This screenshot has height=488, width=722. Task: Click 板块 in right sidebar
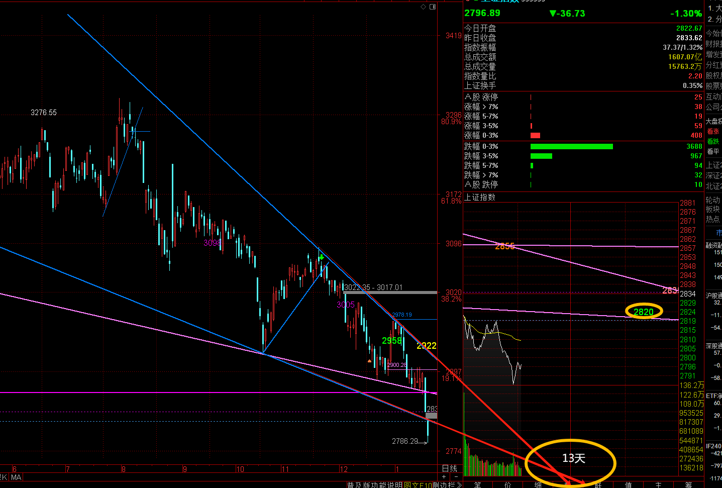(x=713, y=209)
